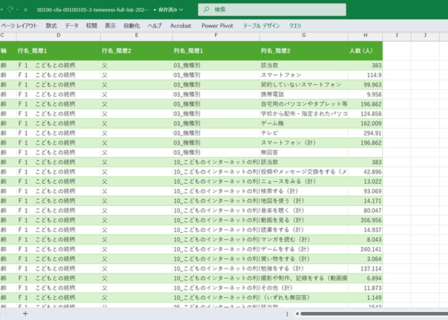
Task: Select column D header
Action: 59,35
